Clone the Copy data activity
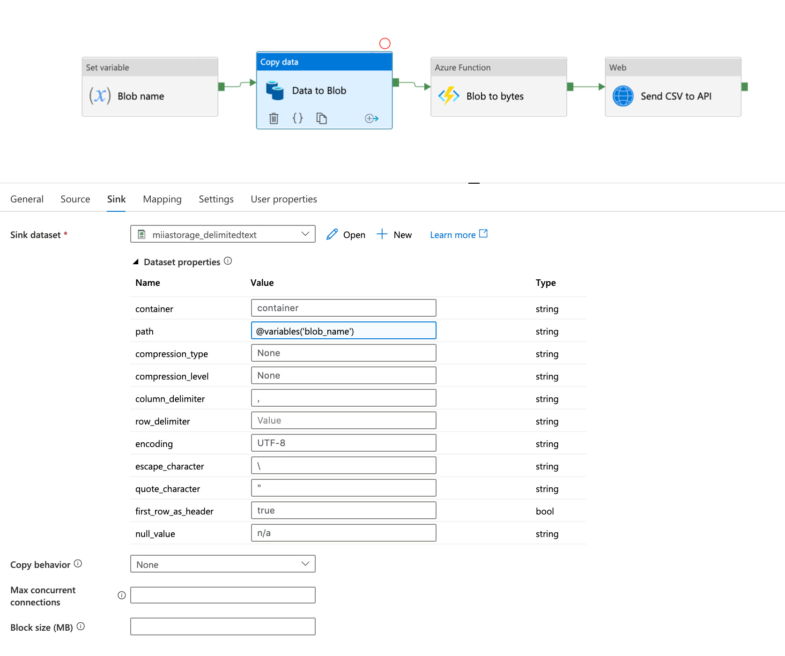Image resolution: width=785 pixels, height=656 pixels. [x=321, y=119]
